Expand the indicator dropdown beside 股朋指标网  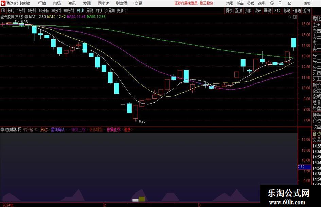pos(2,130)
